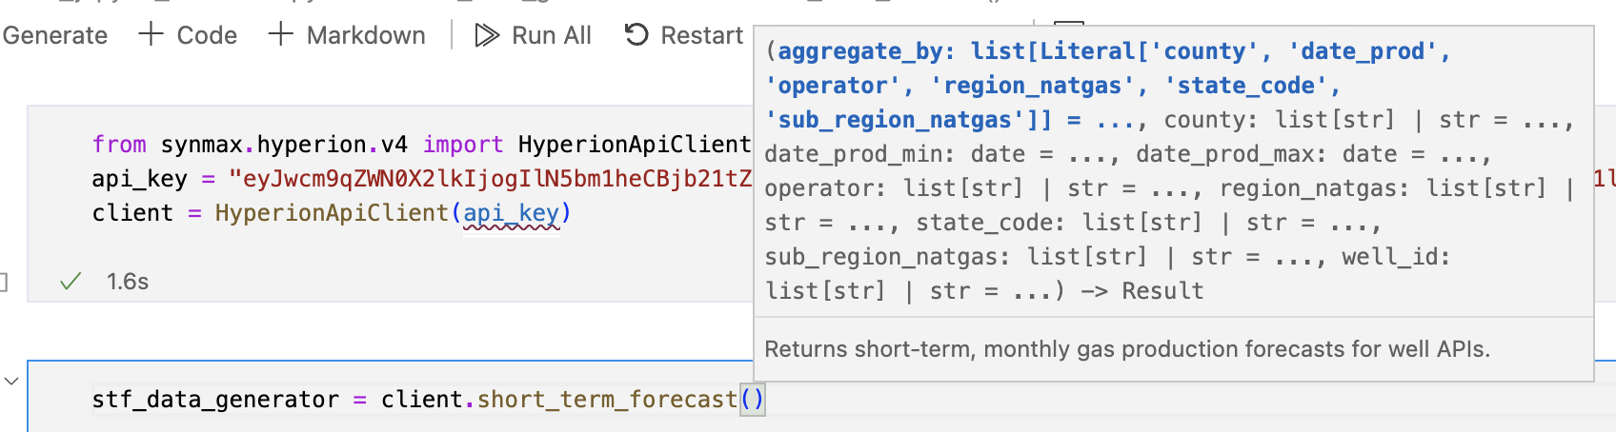Click the 1.6s execution time label
Image resolution: width=1616 pixels, height=432 pixels.
pyautogui.click(x=128, y=282)
